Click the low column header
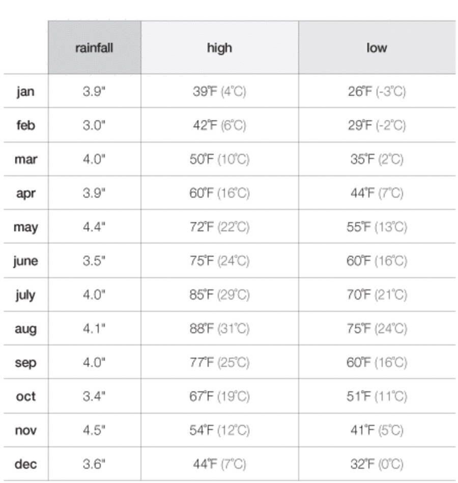The width and height of the screenshot is (458, 483). coord(377,48)
